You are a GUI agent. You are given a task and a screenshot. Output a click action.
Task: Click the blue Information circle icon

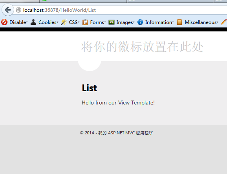140,22
